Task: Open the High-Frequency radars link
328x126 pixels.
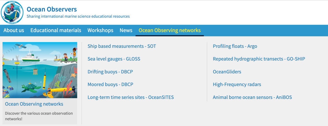Action: pyautogui.click(x=237, y=84)
